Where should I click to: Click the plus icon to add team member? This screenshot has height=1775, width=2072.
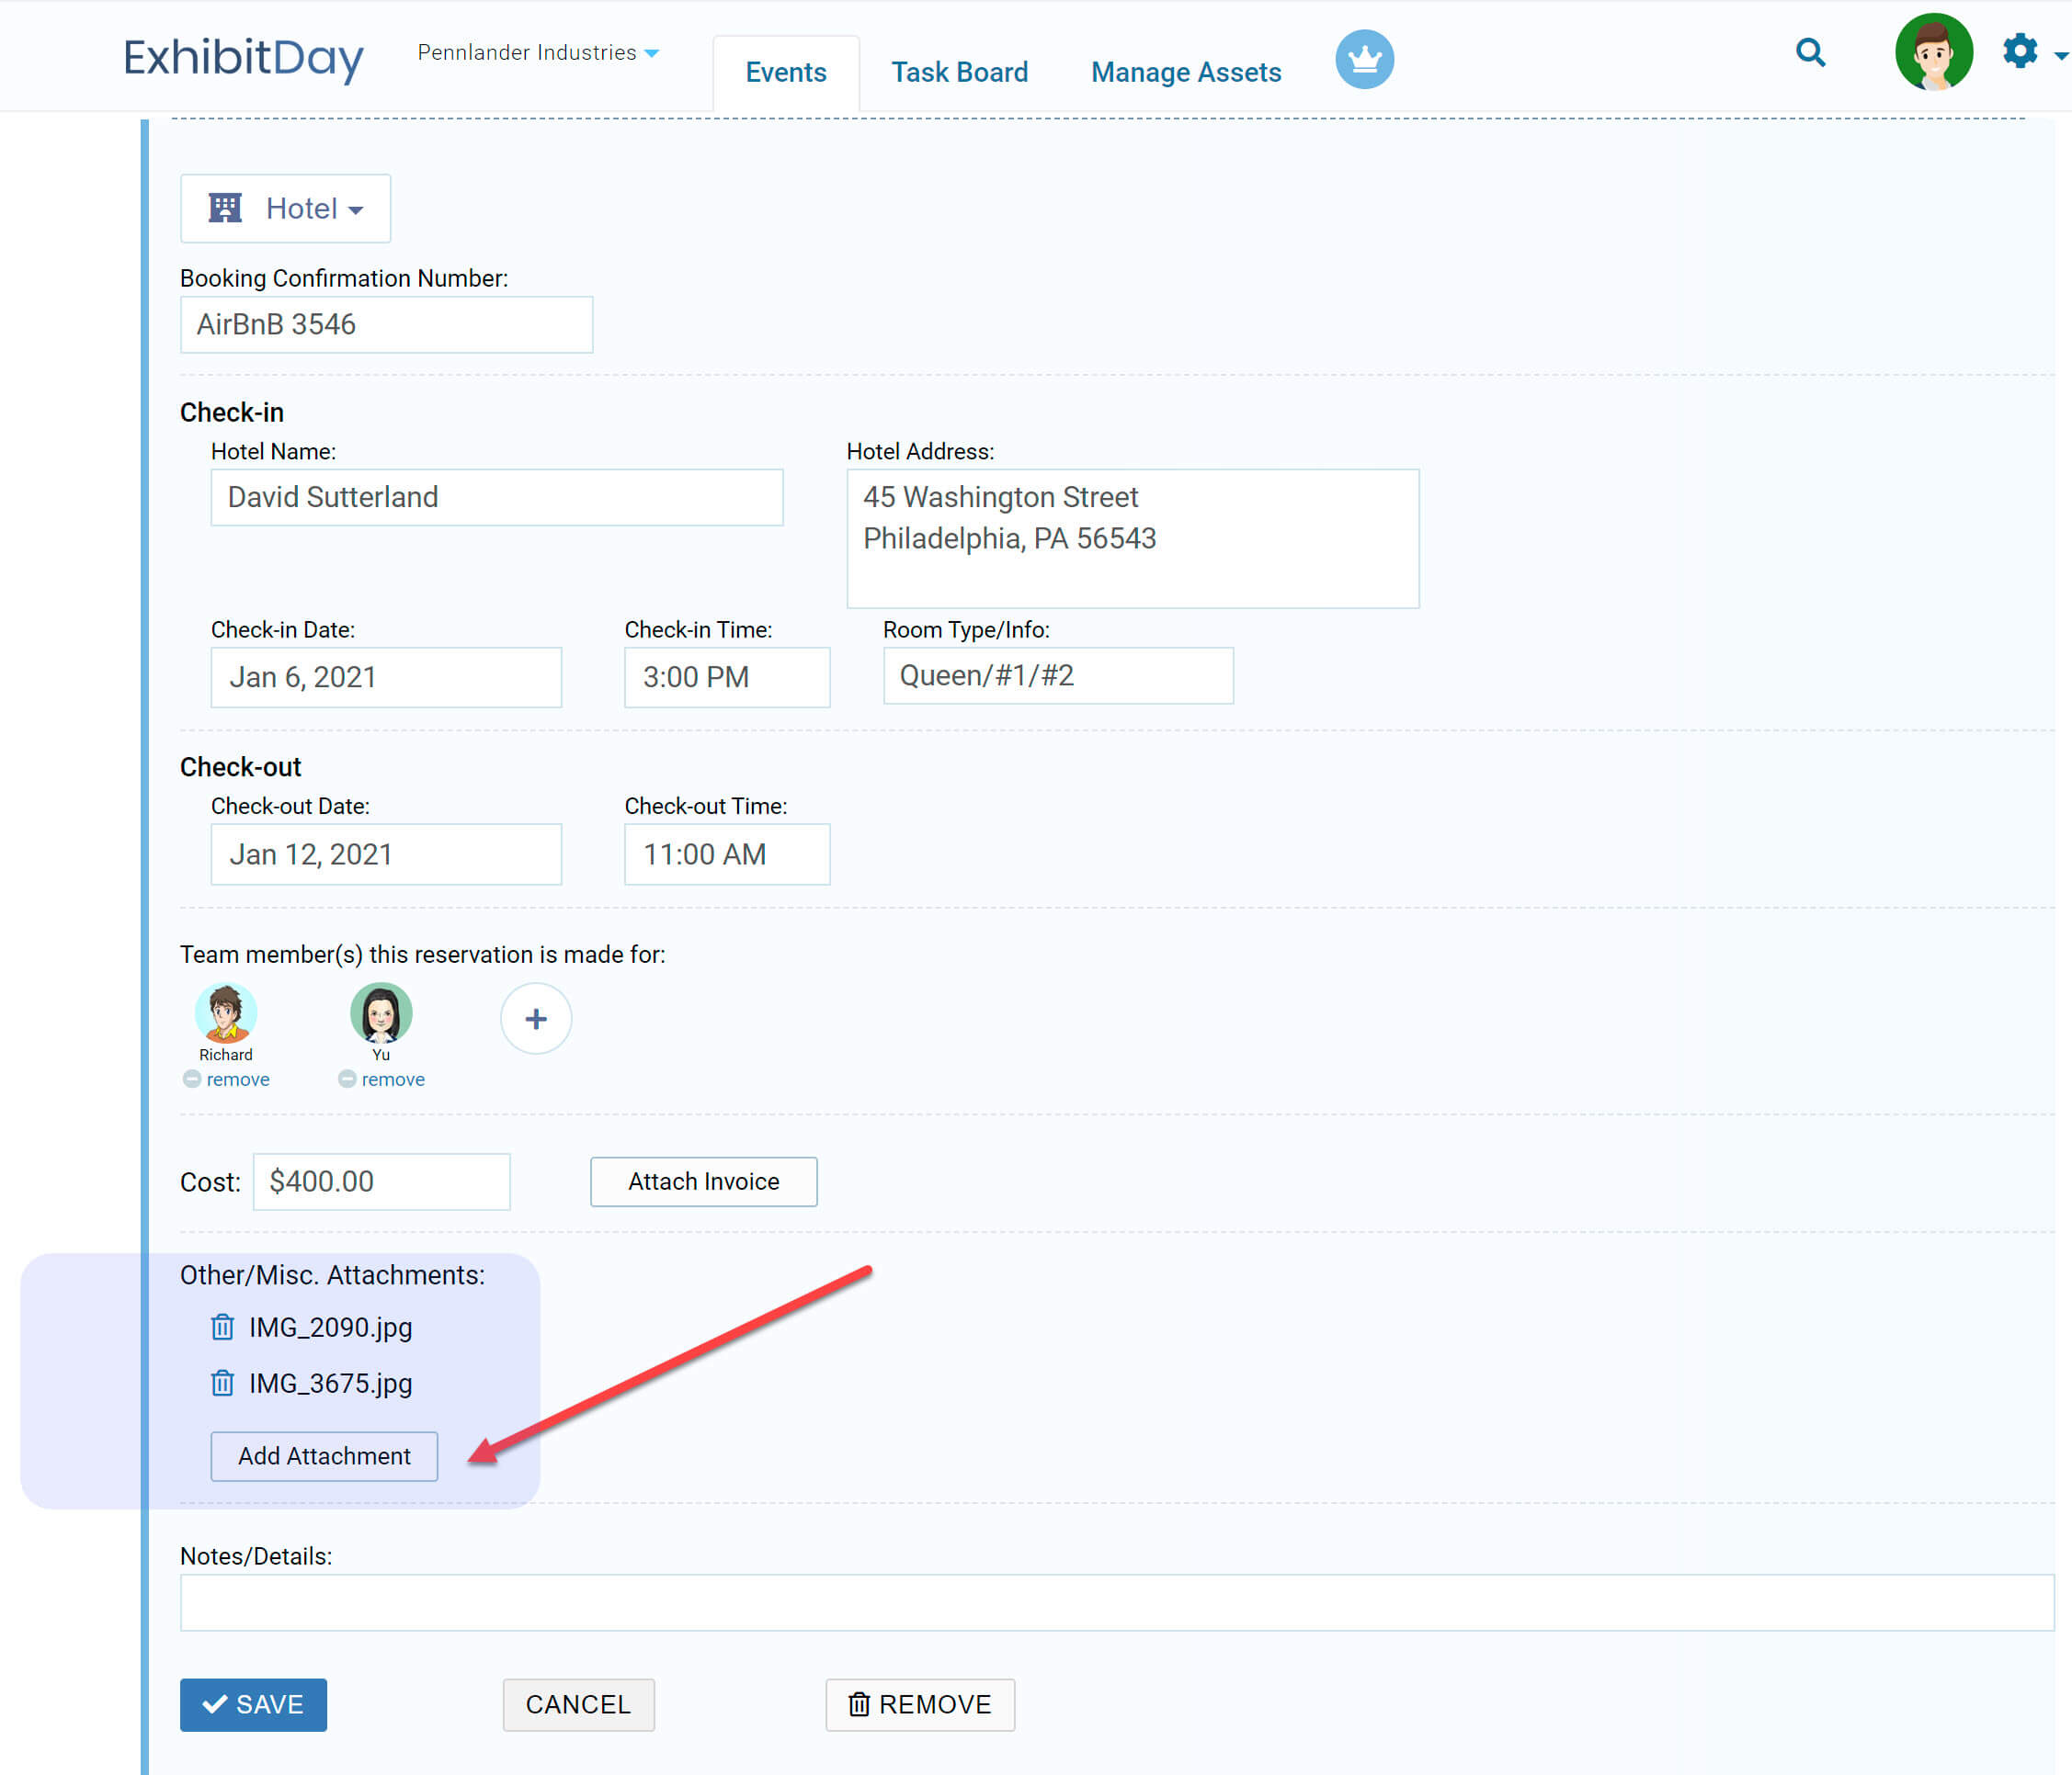[536, 1019]
